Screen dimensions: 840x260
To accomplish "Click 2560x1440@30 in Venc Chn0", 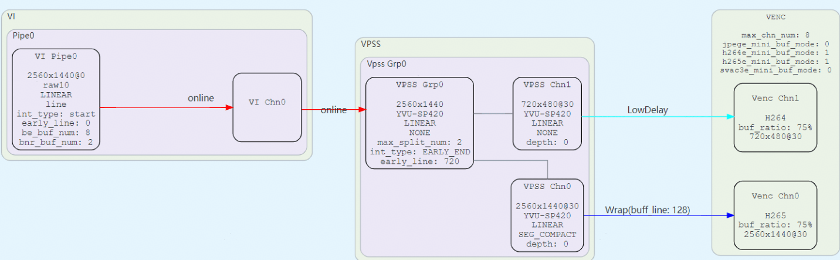I will (x=775, y=234).
